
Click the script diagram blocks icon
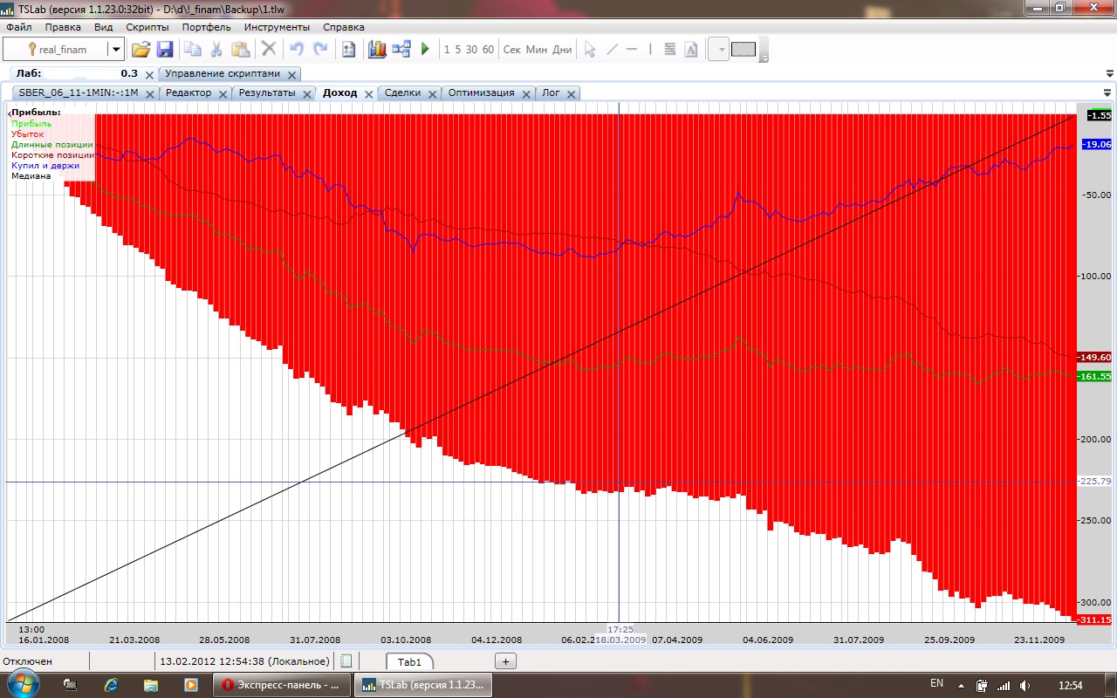tap(401, 50)
